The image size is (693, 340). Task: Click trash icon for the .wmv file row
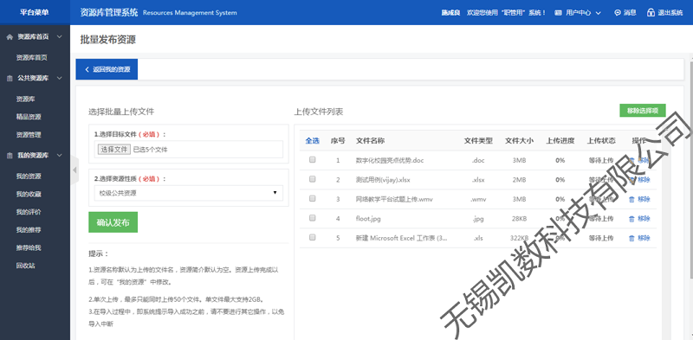click(x=631, y=199)
